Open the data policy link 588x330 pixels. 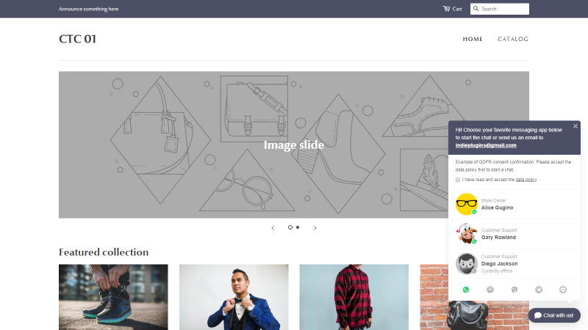pyautogui.click(x=526, y=180)
